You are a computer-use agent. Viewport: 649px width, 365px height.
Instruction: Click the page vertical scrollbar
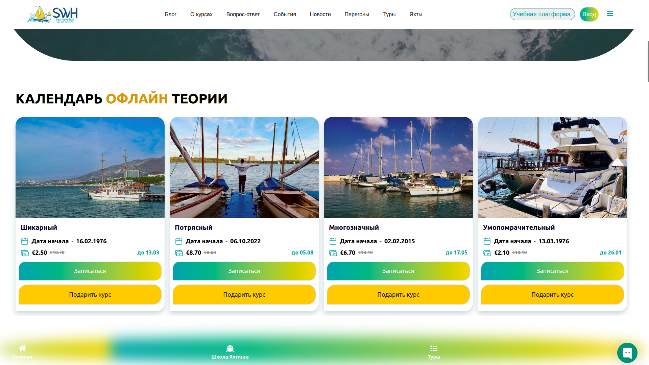point(648,62)
